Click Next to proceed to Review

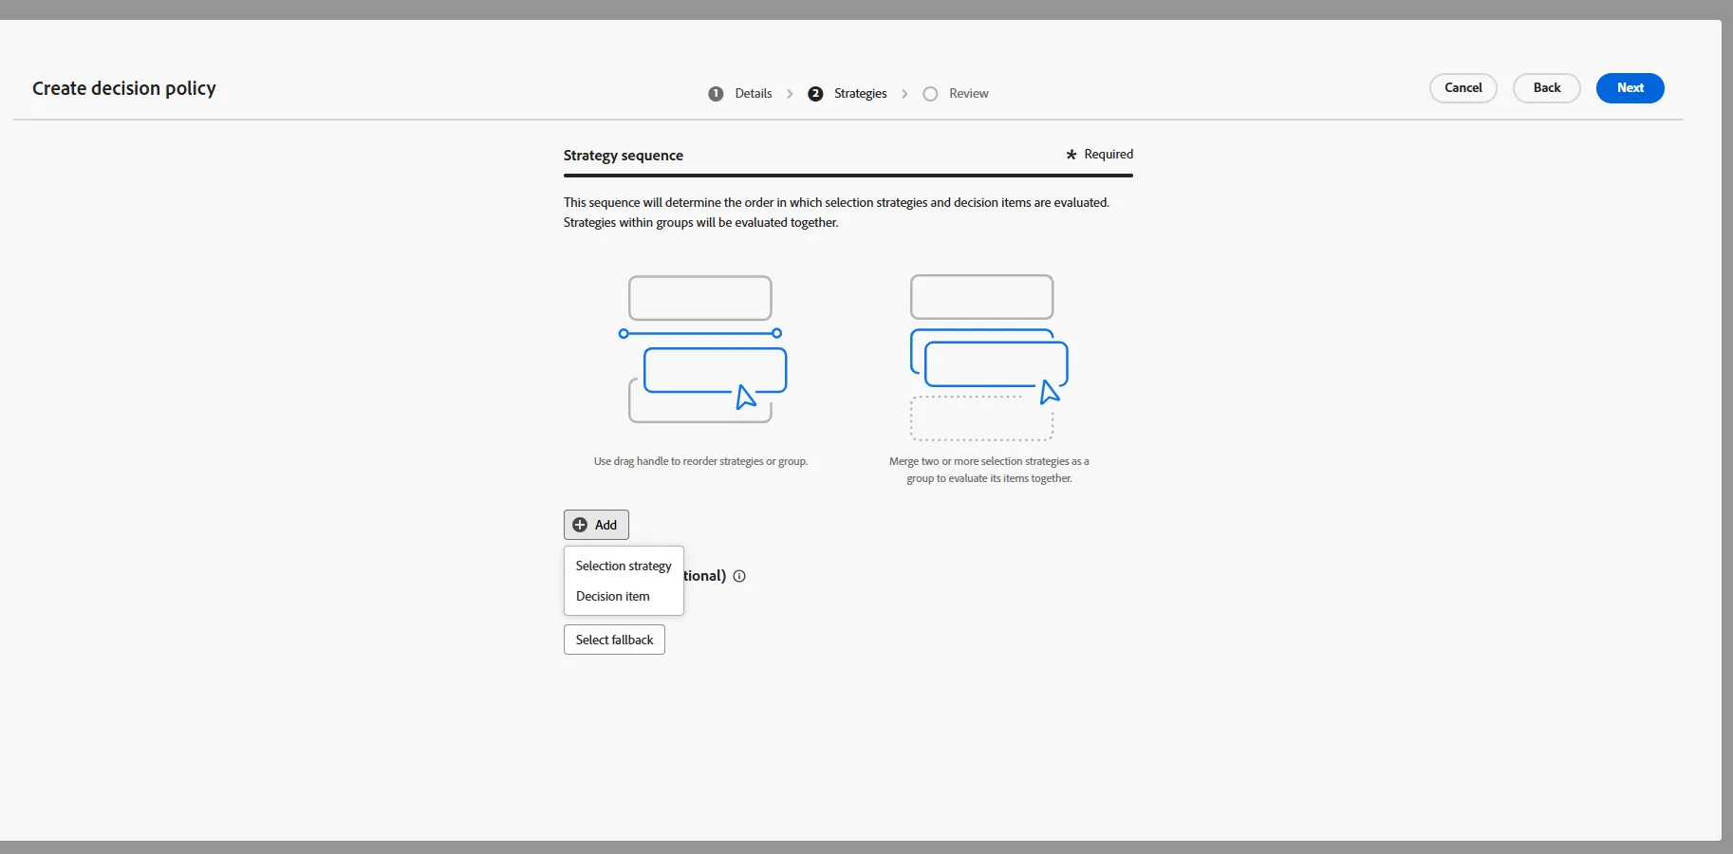(x=1630, y=88)
